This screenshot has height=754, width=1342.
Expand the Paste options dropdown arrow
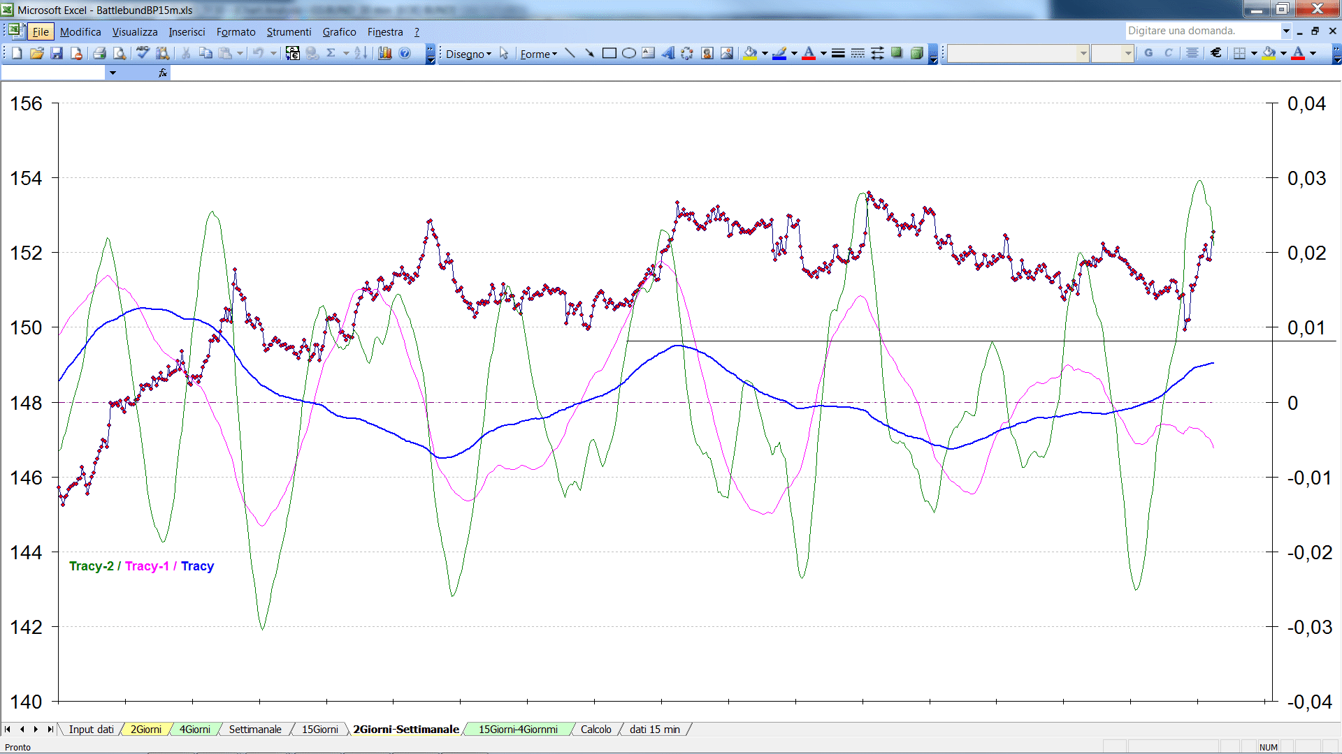click(x=240, y=53)
